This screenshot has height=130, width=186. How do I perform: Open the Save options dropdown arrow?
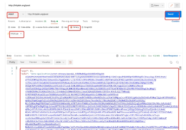coord(163,6)
